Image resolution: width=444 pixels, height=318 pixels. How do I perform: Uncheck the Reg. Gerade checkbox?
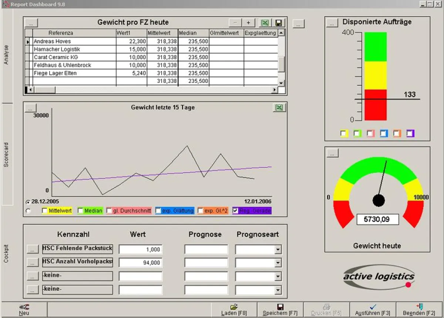tap(235, 211)
